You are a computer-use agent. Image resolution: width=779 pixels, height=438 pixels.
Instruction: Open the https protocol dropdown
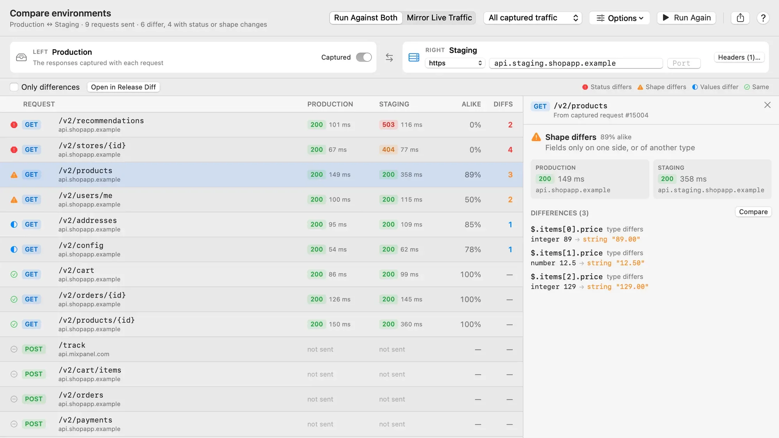455,63
